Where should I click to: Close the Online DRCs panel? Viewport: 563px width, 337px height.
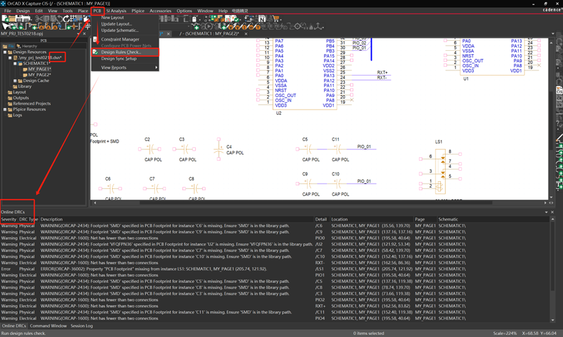(x=553, y=212)
